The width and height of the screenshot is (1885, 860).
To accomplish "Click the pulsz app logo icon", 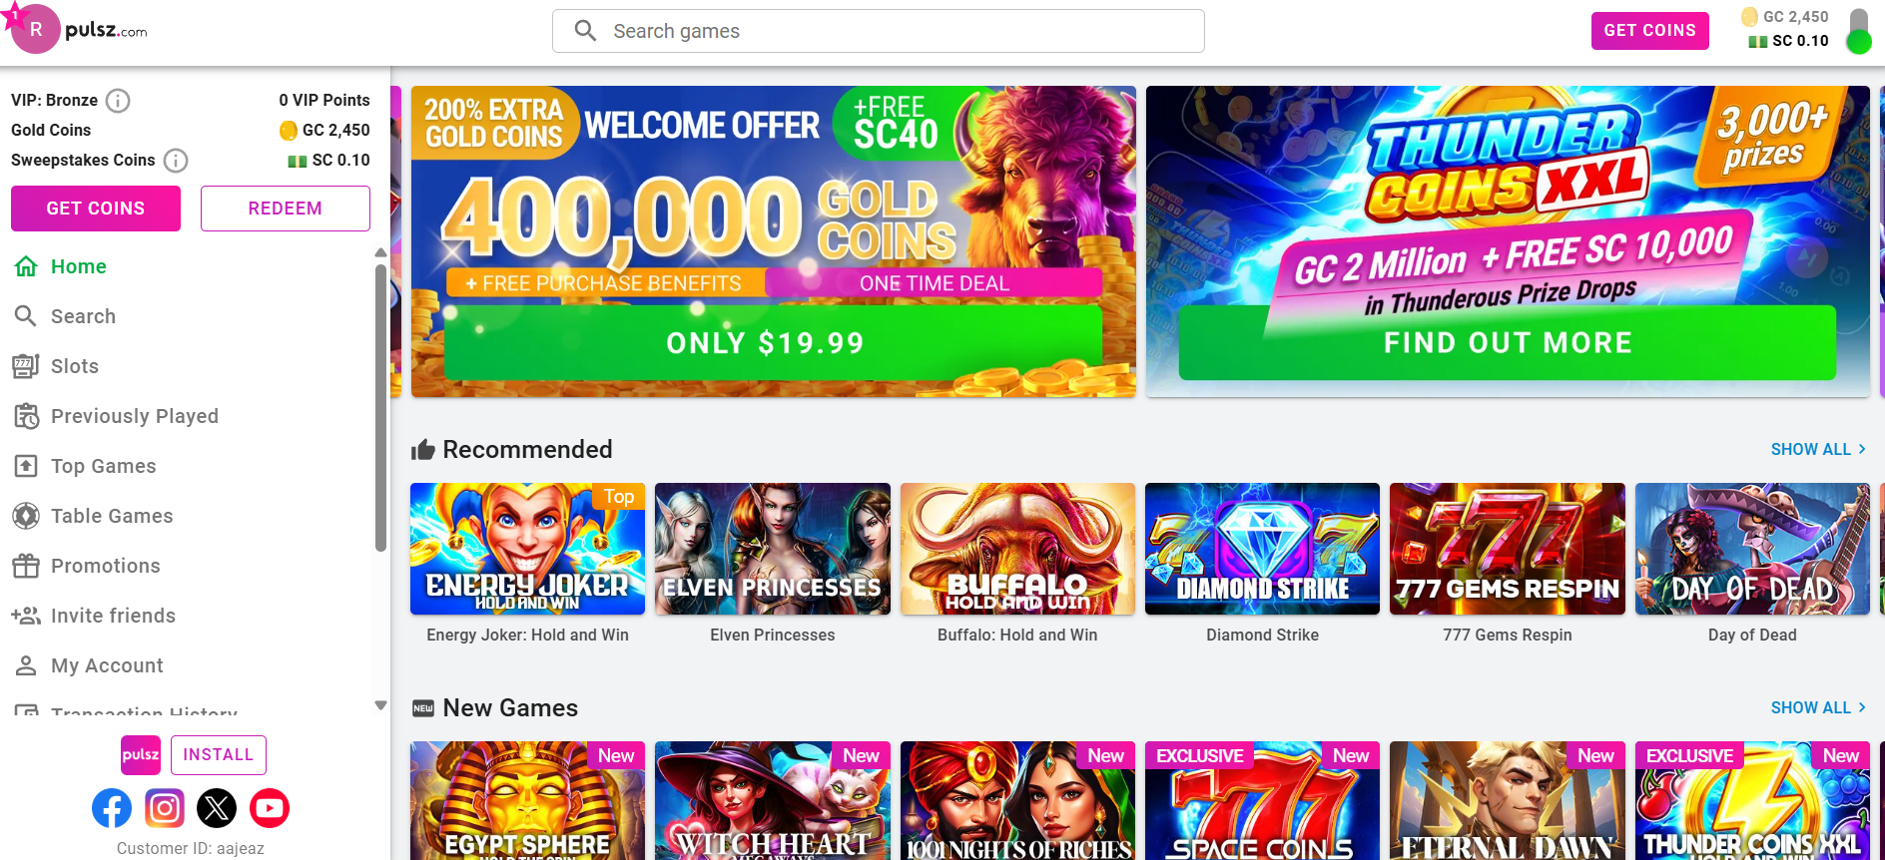I will (141, 755).
